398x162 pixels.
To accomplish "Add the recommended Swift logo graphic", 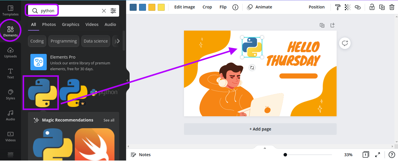I will click(95, 144).
